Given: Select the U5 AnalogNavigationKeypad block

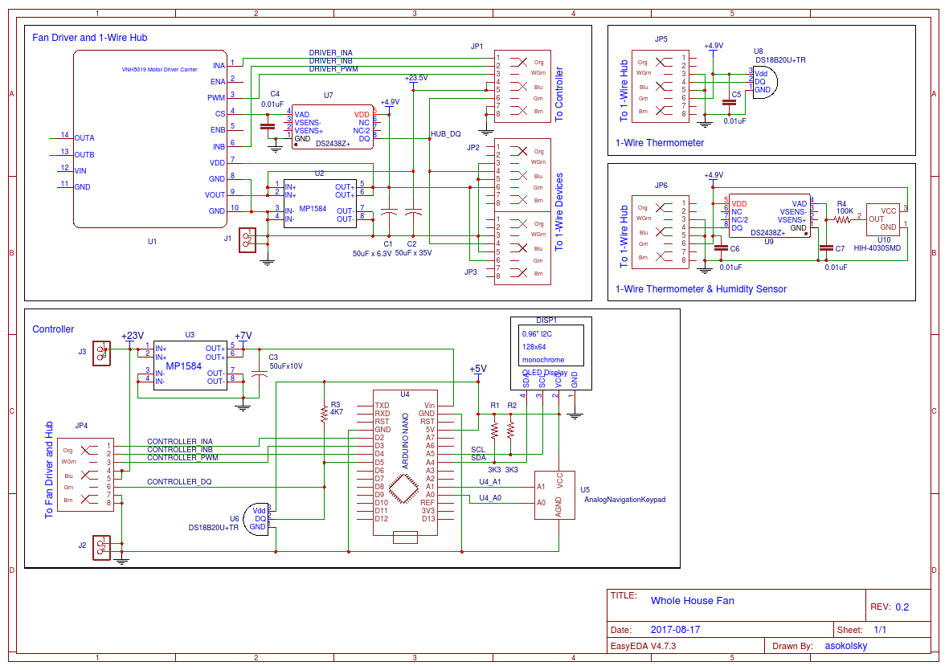Looking at the screenshot, I should [554, 495].
